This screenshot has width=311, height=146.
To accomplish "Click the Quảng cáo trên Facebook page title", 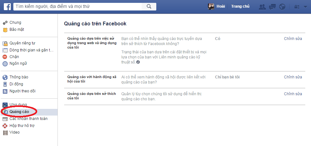I will (95, 24).
